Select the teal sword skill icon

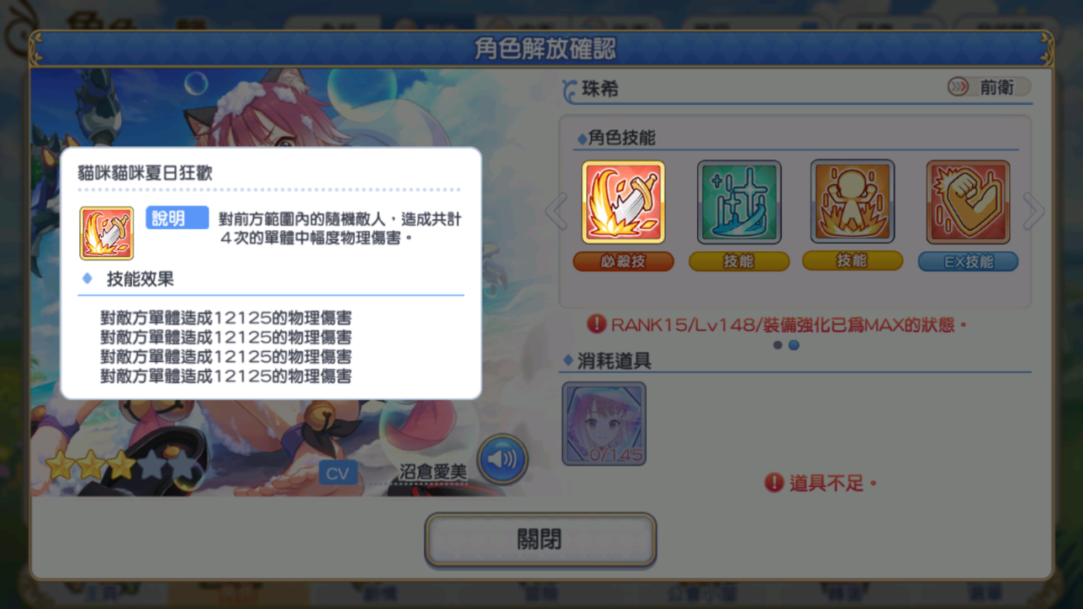739,202
